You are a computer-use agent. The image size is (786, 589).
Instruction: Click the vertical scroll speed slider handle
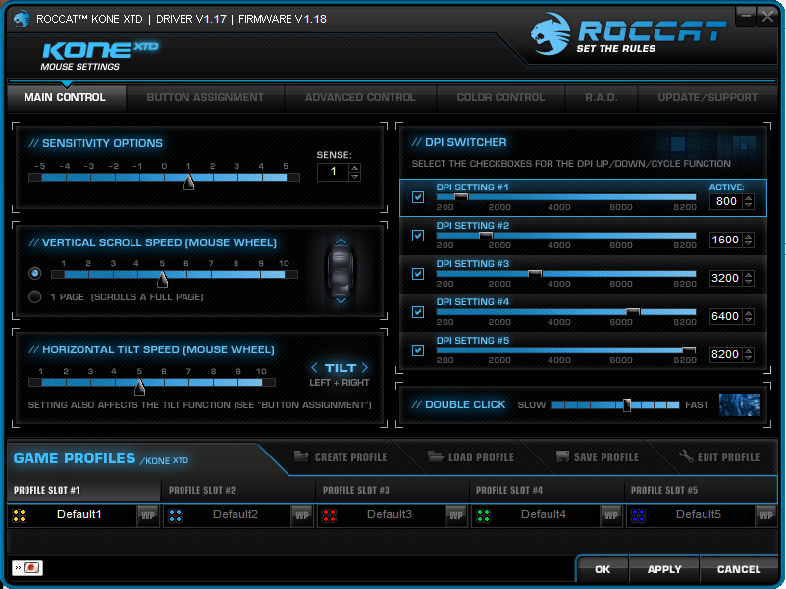pos(163,279)
